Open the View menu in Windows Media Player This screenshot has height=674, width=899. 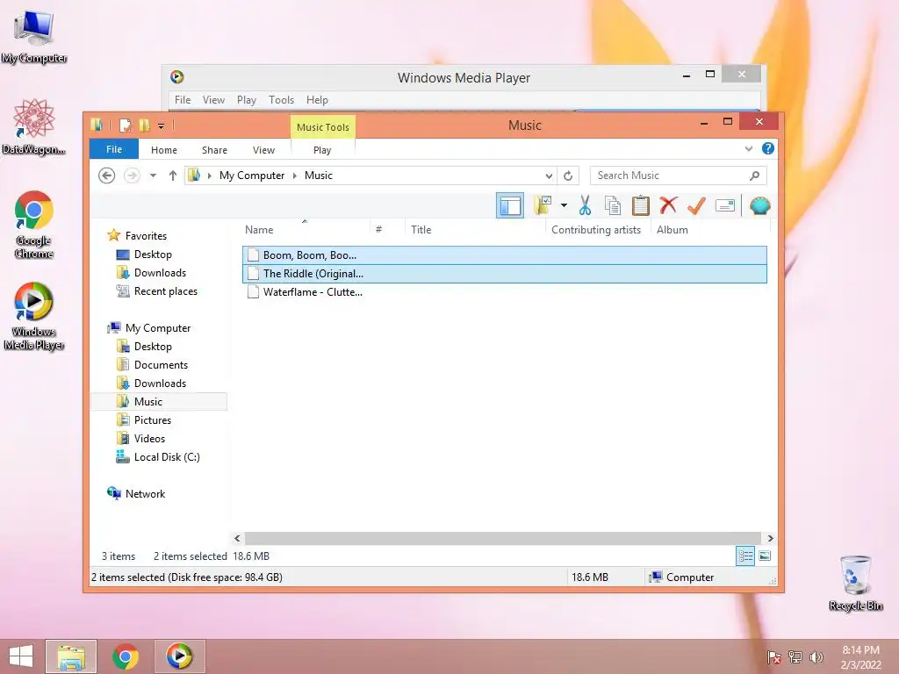coord(213,100)
